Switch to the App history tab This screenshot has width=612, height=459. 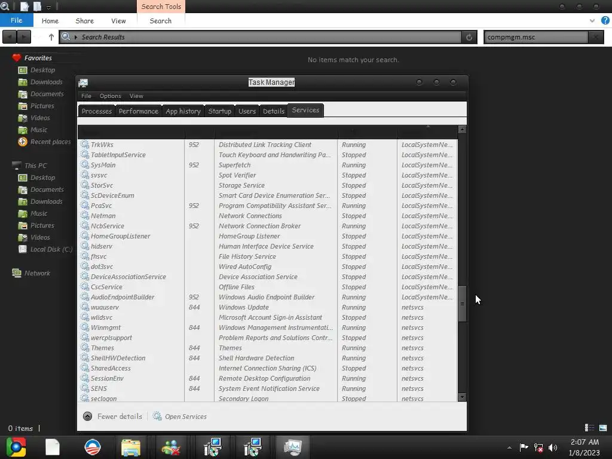coord(183,111)
